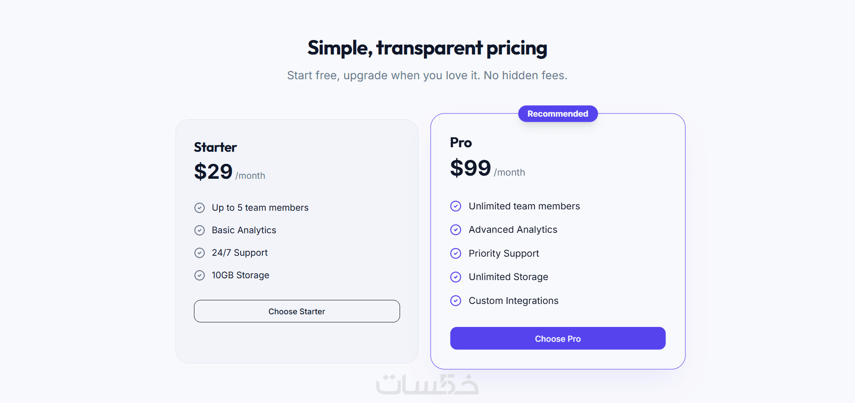Viewport: 855px width, 403px height.
Task: Click the Simple, transparent pricing heading
Action: [x=427, y=48]
